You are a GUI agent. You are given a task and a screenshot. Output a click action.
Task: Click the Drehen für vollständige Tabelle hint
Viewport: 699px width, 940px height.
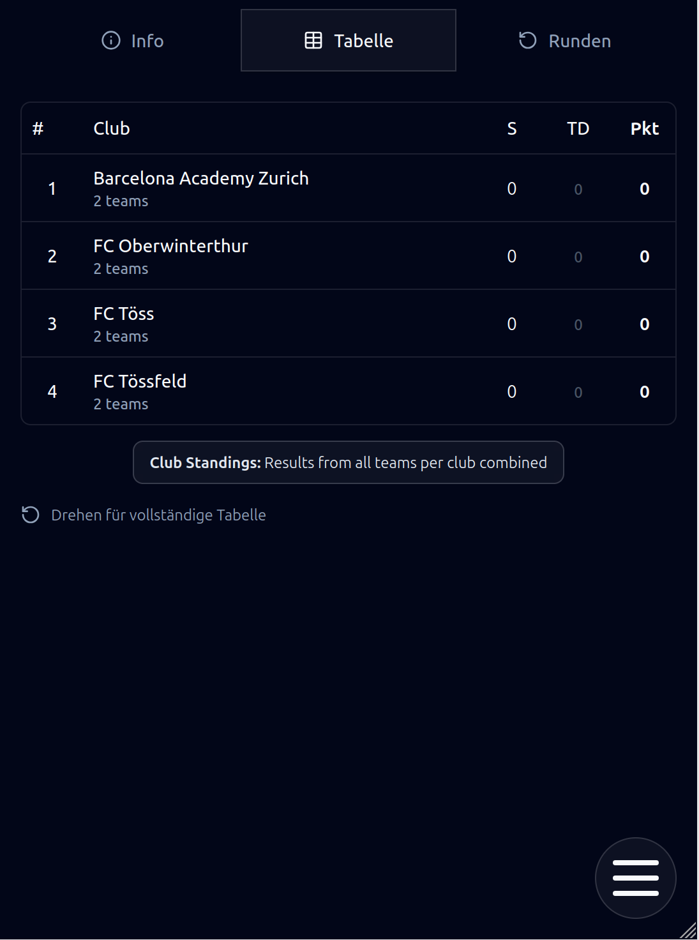click(158, 515)
